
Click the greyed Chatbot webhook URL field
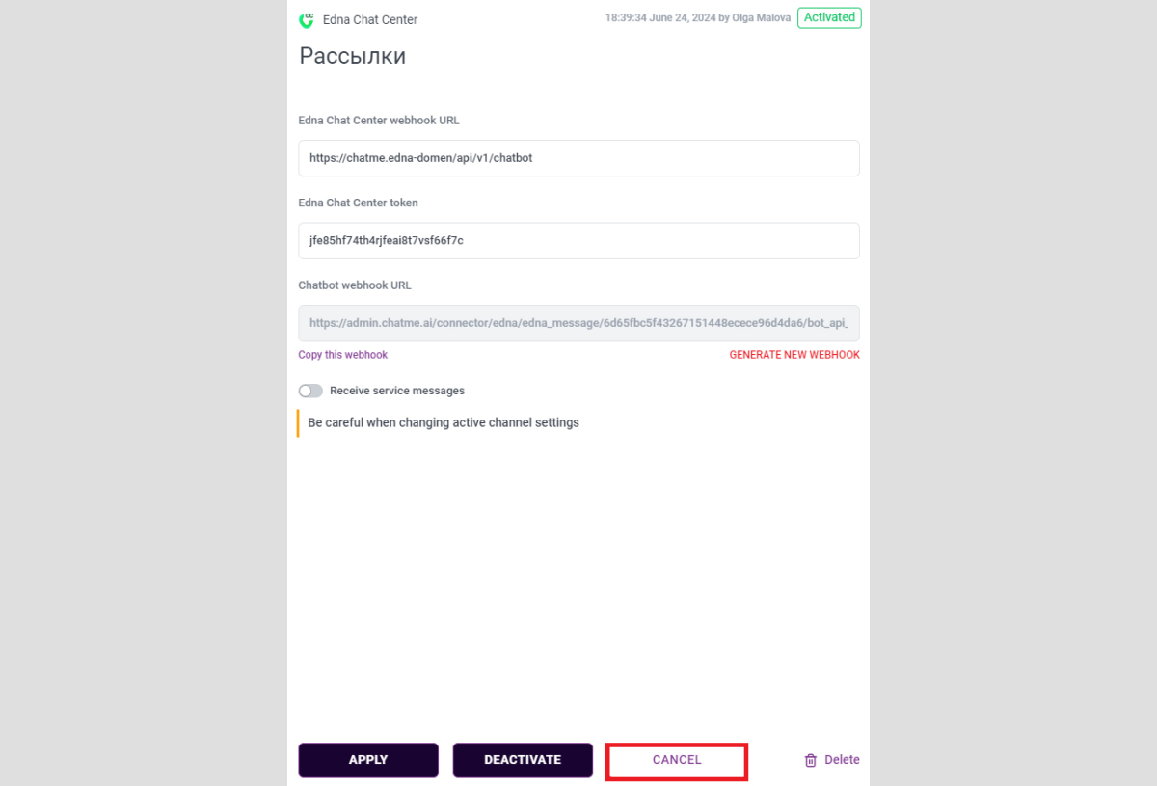578,323
